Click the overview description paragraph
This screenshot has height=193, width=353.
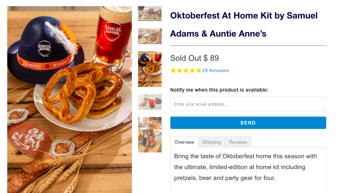coord(245,167)
